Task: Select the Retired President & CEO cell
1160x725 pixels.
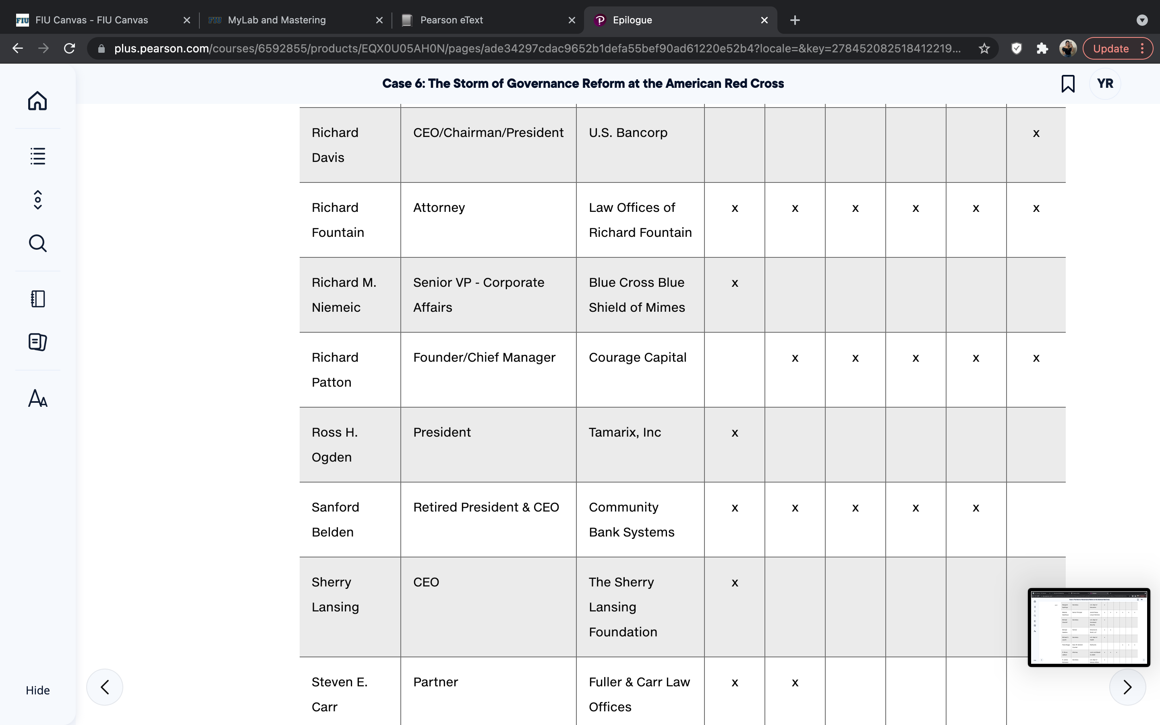Action: (489, 519)
